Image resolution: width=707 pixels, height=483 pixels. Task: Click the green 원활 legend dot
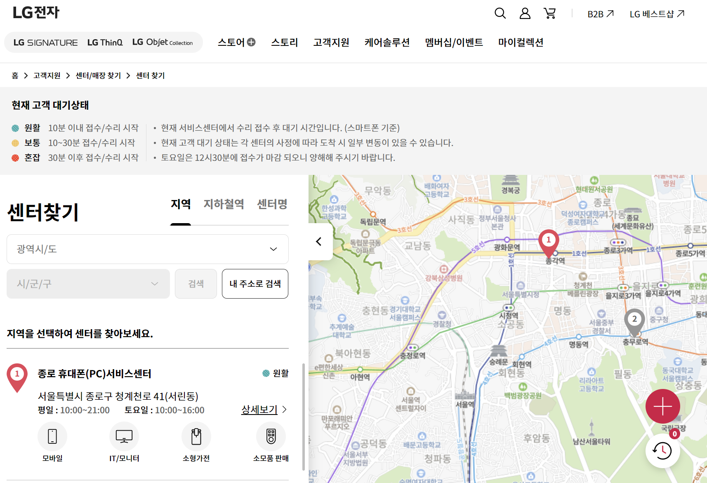15,128
